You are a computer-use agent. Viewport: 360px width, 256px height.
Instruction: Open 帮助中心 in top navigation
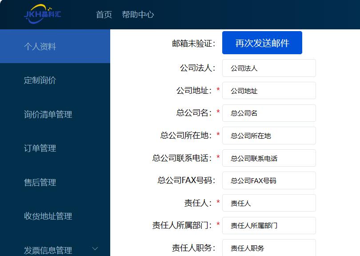138,15
